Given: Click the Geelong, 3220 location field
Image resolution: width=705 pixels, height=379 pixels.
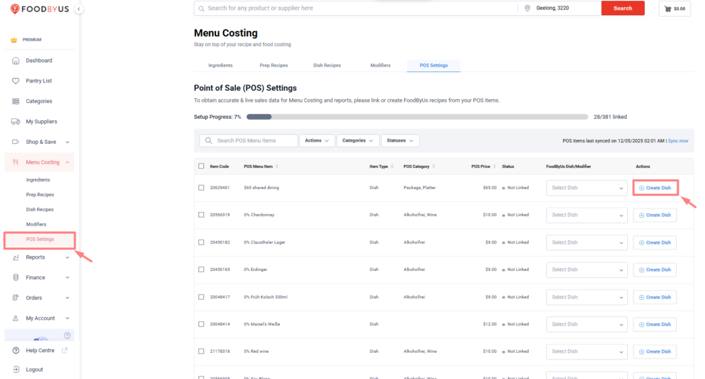Looking at the screenshot, I should point(560,8).
